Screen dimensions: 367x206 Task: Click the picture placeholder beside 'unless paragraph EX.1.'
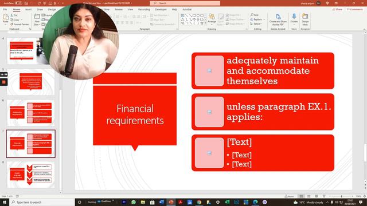209,112
